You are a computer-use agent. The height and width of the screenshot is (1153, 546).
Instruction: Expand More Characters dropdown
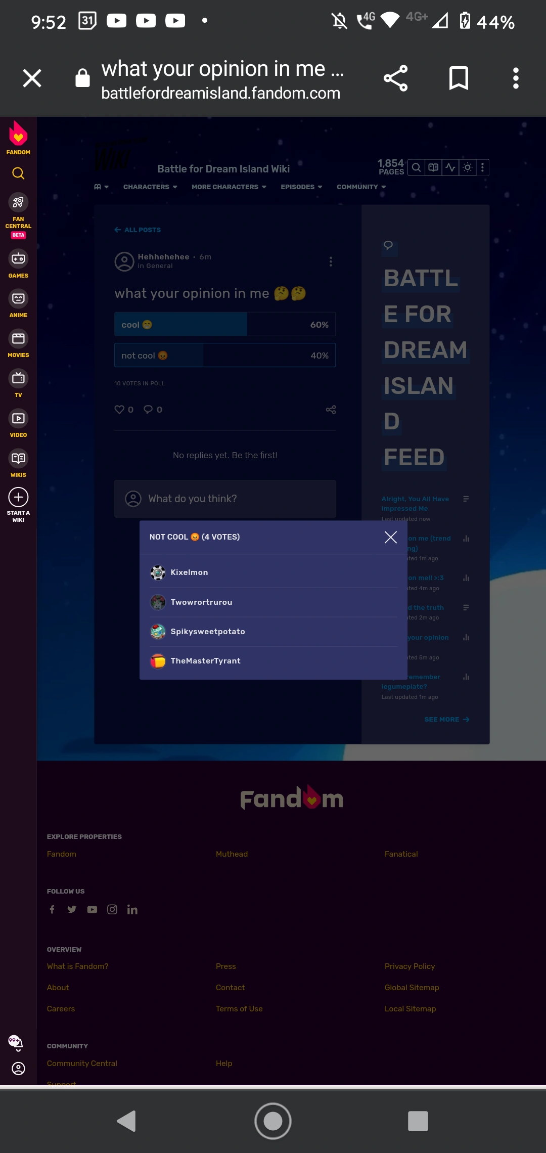pos(229,187)
